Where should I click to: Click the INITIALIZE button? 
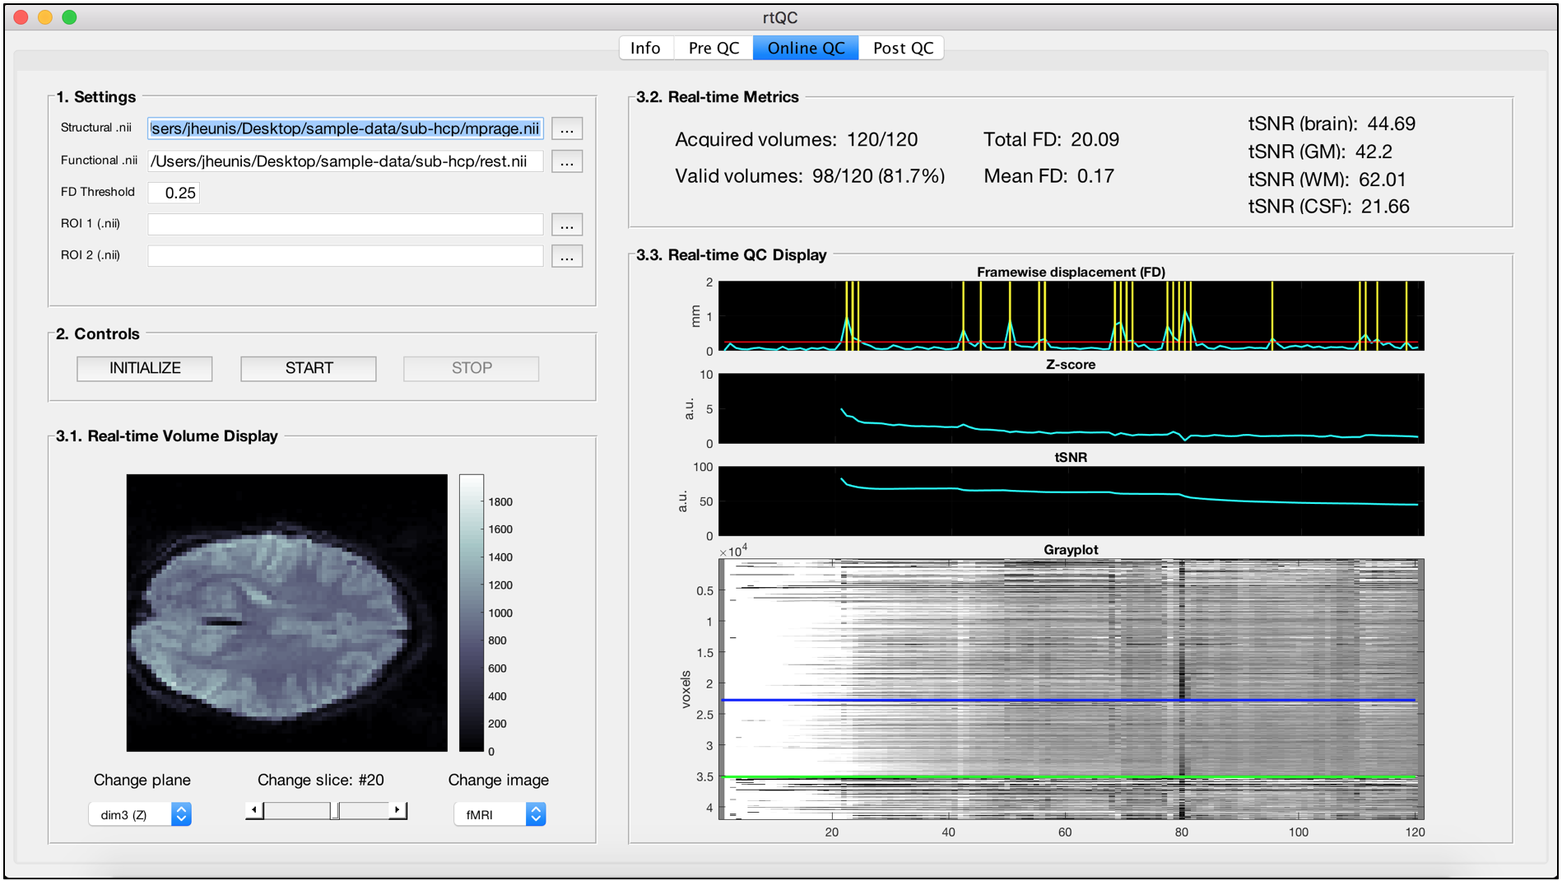[145, 368]
